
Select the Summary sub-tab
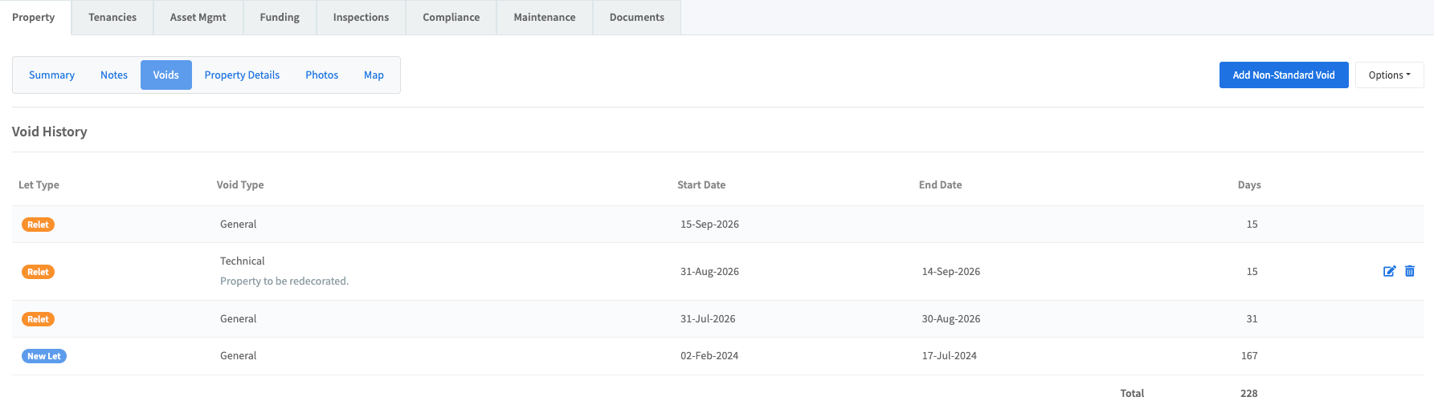[51, 75]
